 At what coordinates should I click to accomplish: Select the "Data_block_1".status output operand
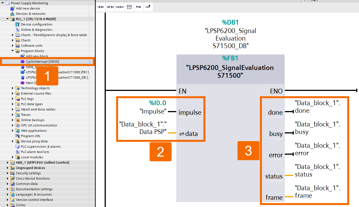click(317, 171)
